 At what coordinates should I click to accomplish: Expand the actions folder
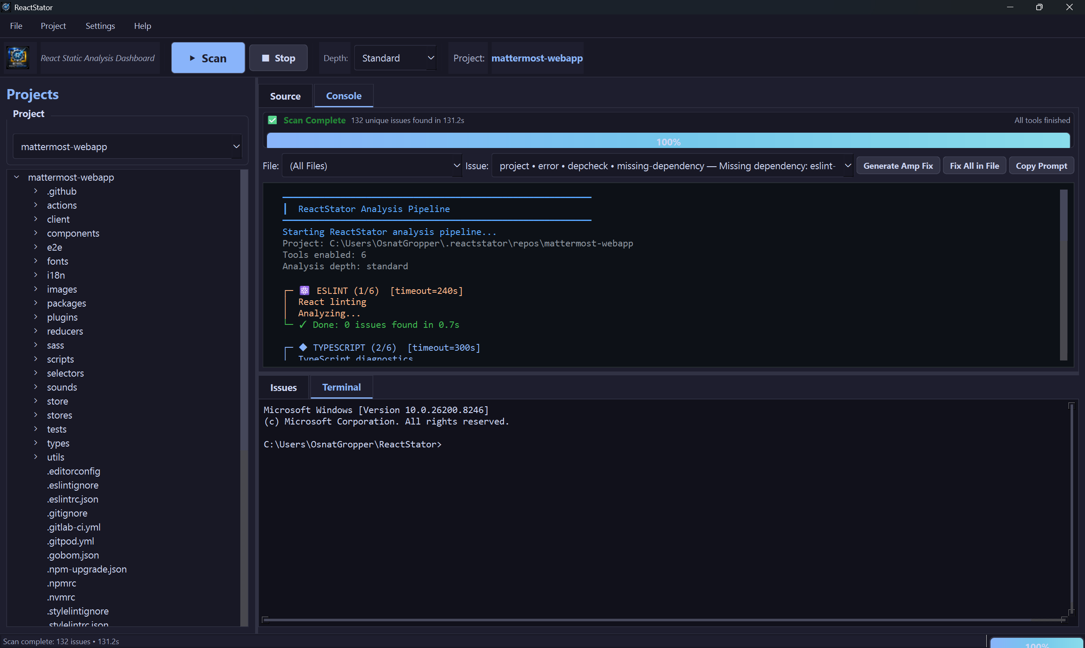pyautogui.click(x=36, y=205)
